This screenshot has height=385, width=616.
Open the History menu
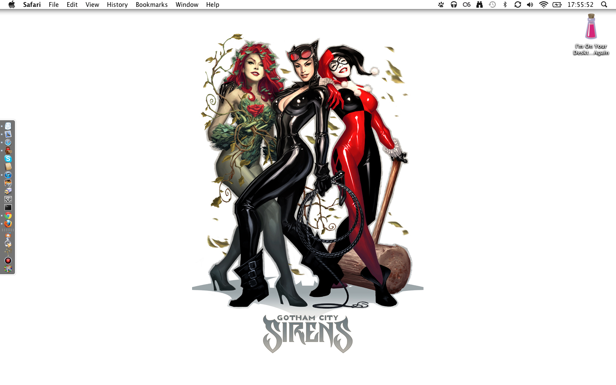coord(117,5)
